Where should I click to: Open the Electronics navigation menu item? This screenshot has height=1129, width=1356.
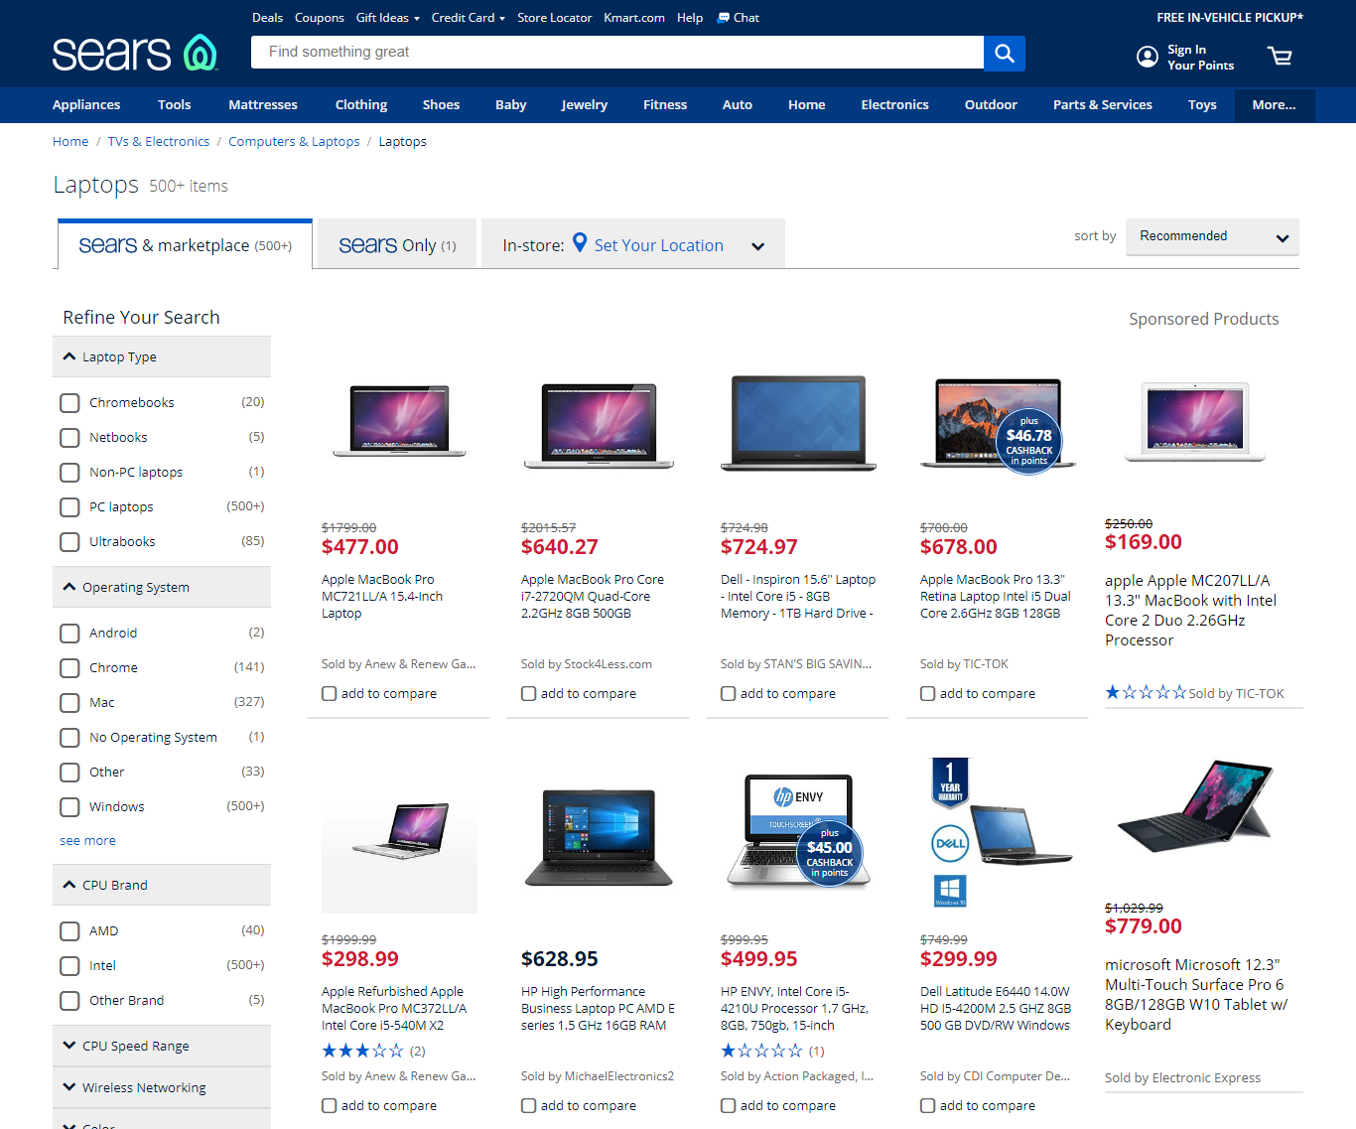click(894, 105)
